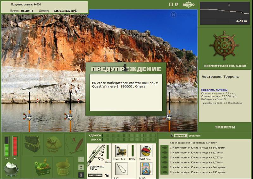The width and height of the screenshot is (253, 179).
Task: Click Турниры на базе: не объявлены
Action: pos(221,103)
